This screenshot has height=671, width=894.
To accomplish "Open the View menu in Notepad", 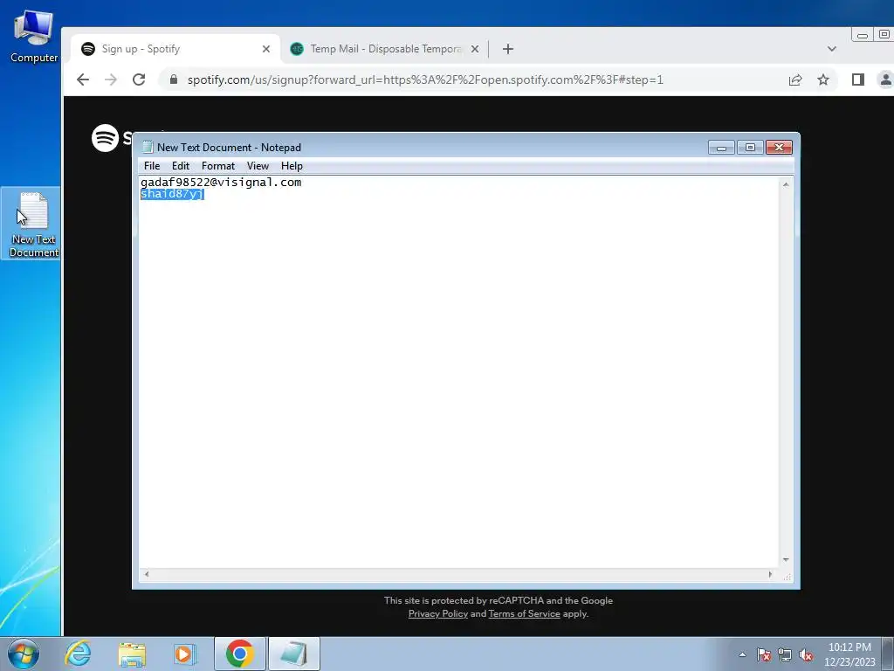I will [258, 166].
